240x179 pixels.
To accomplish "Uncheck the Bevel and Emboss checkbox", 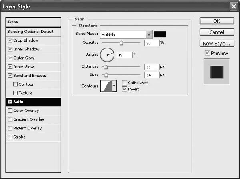I will (x=10, y=76).
